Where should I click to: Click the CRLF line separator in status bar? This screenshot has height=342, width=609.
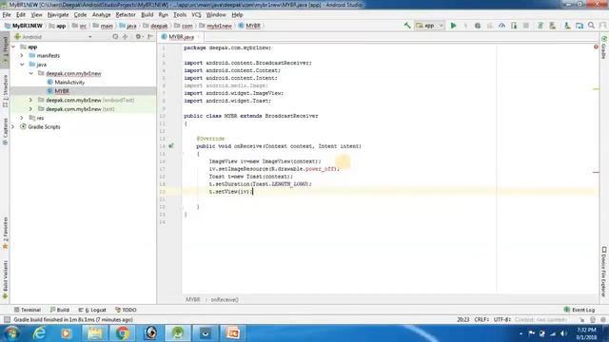tap(481, 319)
